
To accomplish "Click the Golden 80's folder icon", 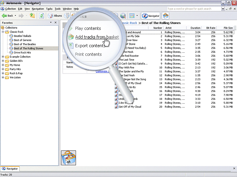I will [x=7, y=61].
